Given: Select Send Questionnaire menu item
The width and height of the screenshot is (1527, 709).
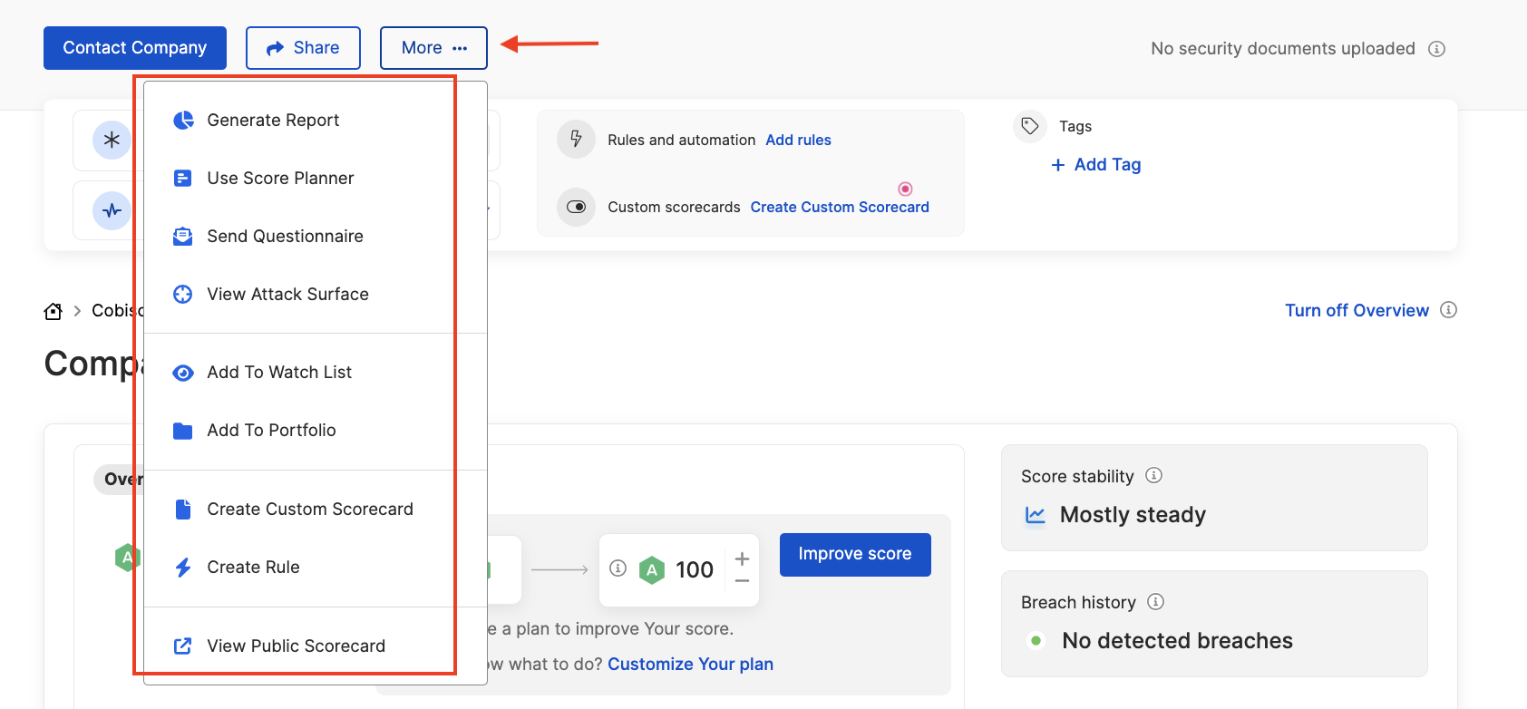Looking at the screenshot, I should coord(316,237).
